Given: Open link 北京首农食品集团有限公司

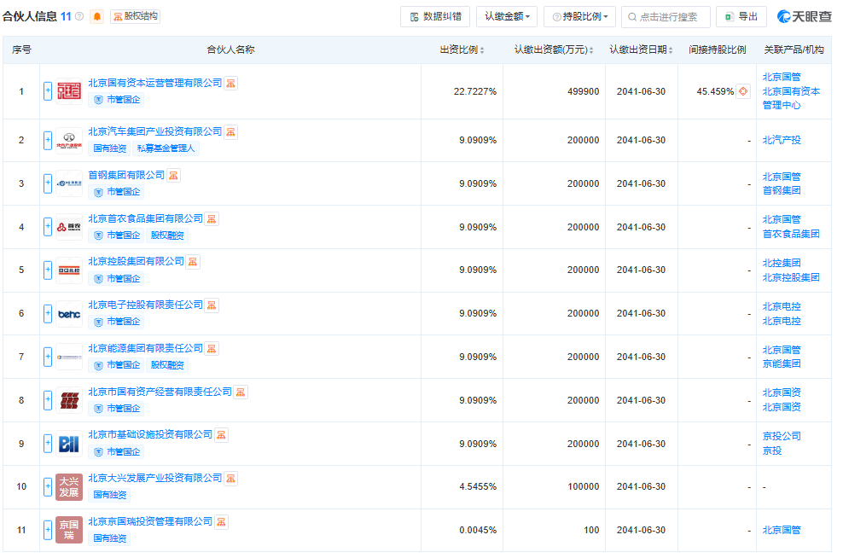Looking at the screenshot, I should (145, 218).
